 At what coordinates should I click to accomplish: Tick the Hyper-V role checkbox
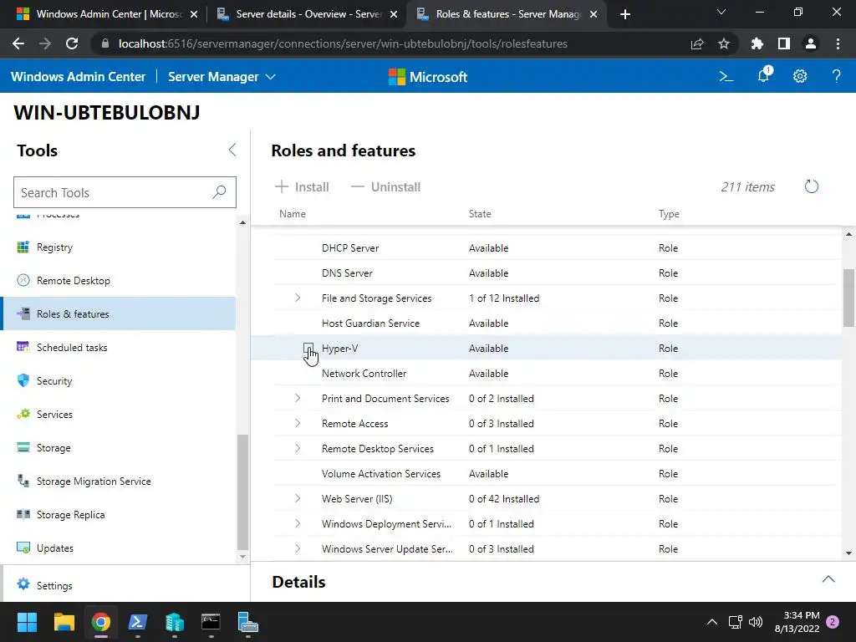(x=308, y=348)
